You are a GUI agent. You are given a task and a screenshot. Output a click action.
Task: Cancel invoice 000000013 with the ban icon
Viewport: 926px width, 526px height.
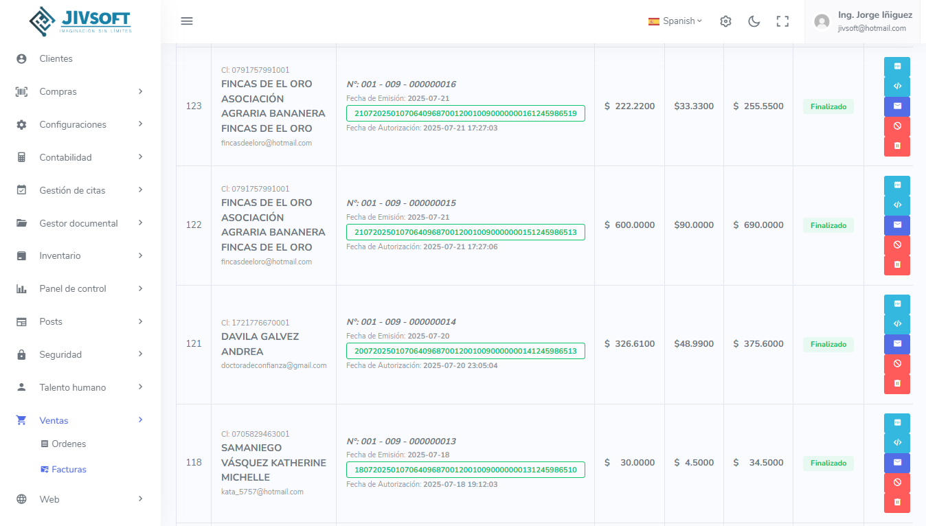tap(896, 483)
